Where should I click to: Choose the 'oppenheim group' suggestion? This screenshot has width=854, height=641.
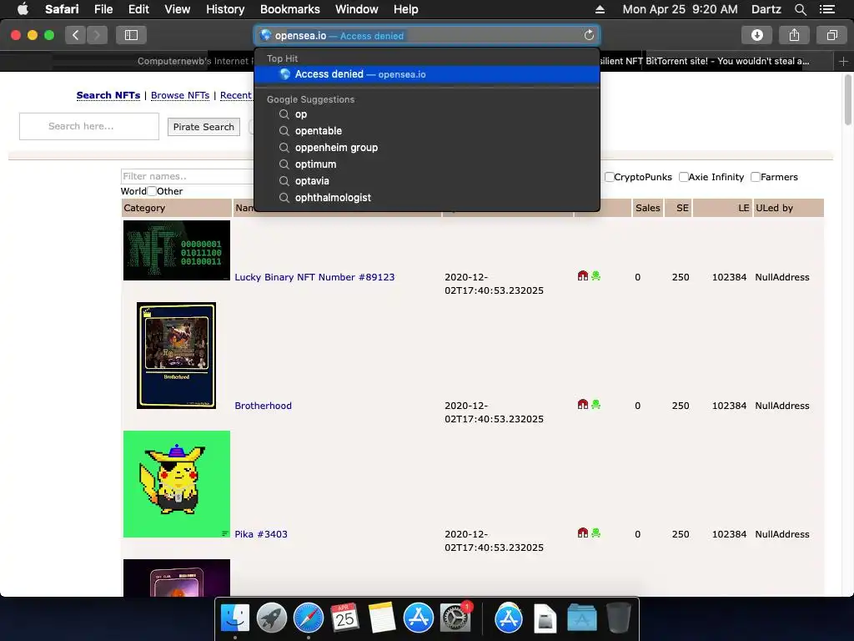click(x=427, y=147)
